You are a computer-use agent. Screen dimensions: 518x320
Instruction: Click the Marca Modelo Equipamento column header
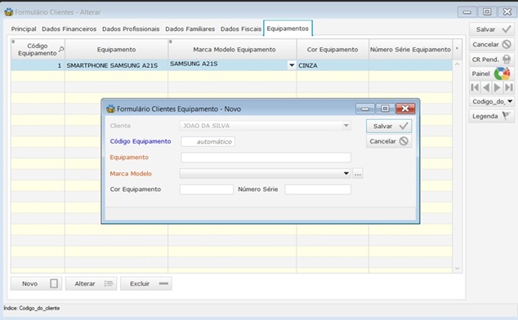point(233,50)
